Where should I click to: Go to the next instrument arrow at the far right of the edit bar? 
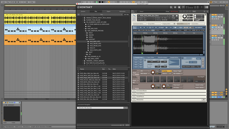207,11
